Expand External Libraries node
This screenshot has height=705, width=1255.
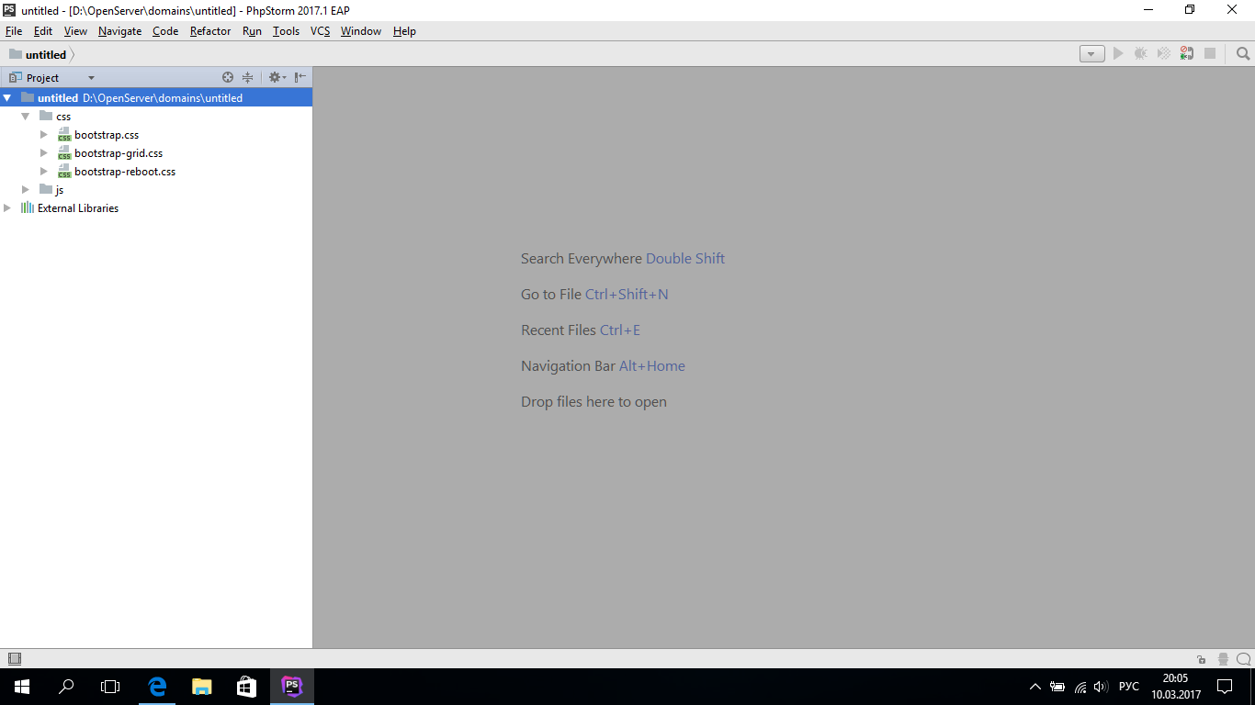click(7, 208)
